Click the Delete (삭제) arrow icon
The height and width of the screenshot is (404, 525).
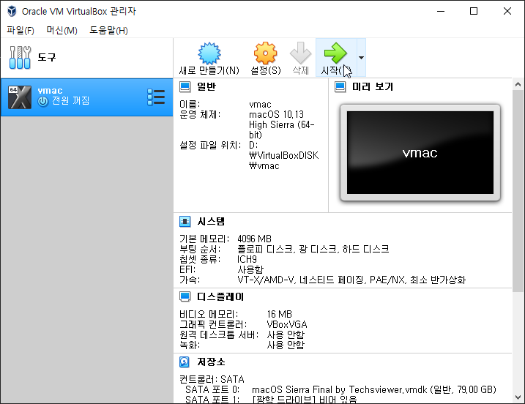click(x=300, y=53)
